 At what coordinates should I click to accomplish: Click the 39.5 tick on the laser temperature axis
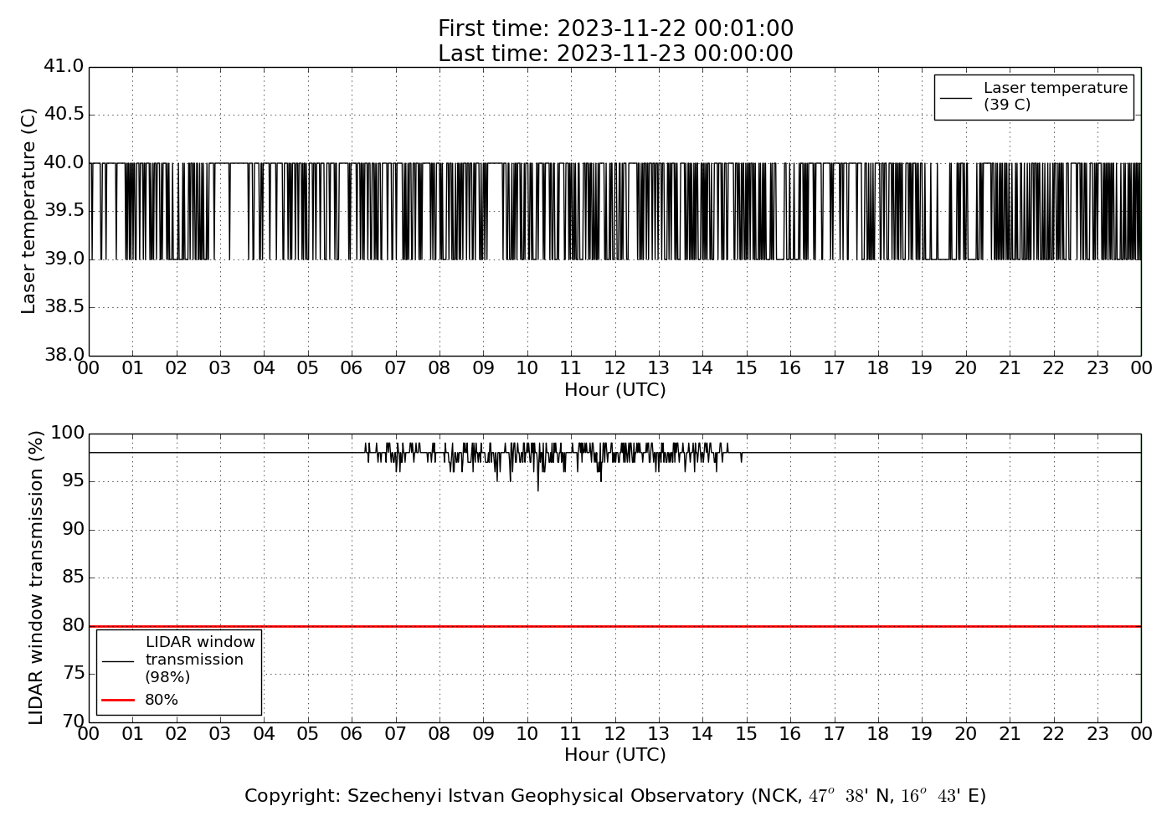pyautogui.click(x=64, y=210)
